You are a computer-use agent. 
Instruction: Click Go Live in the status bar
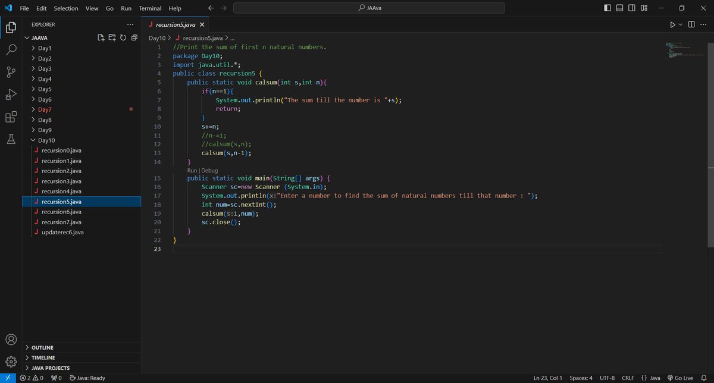click(680, 378)
